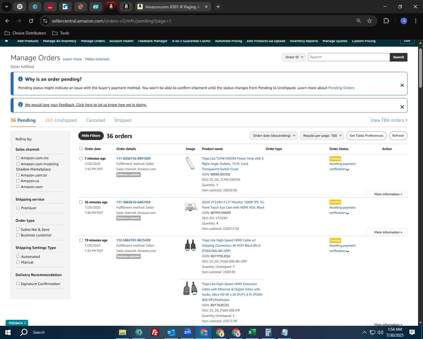Image resolution: width=423 pixels, height=339 pixels.
Task: Click the Tripp Lite power strip product thumbnail
Action: [x=190, y=163]
